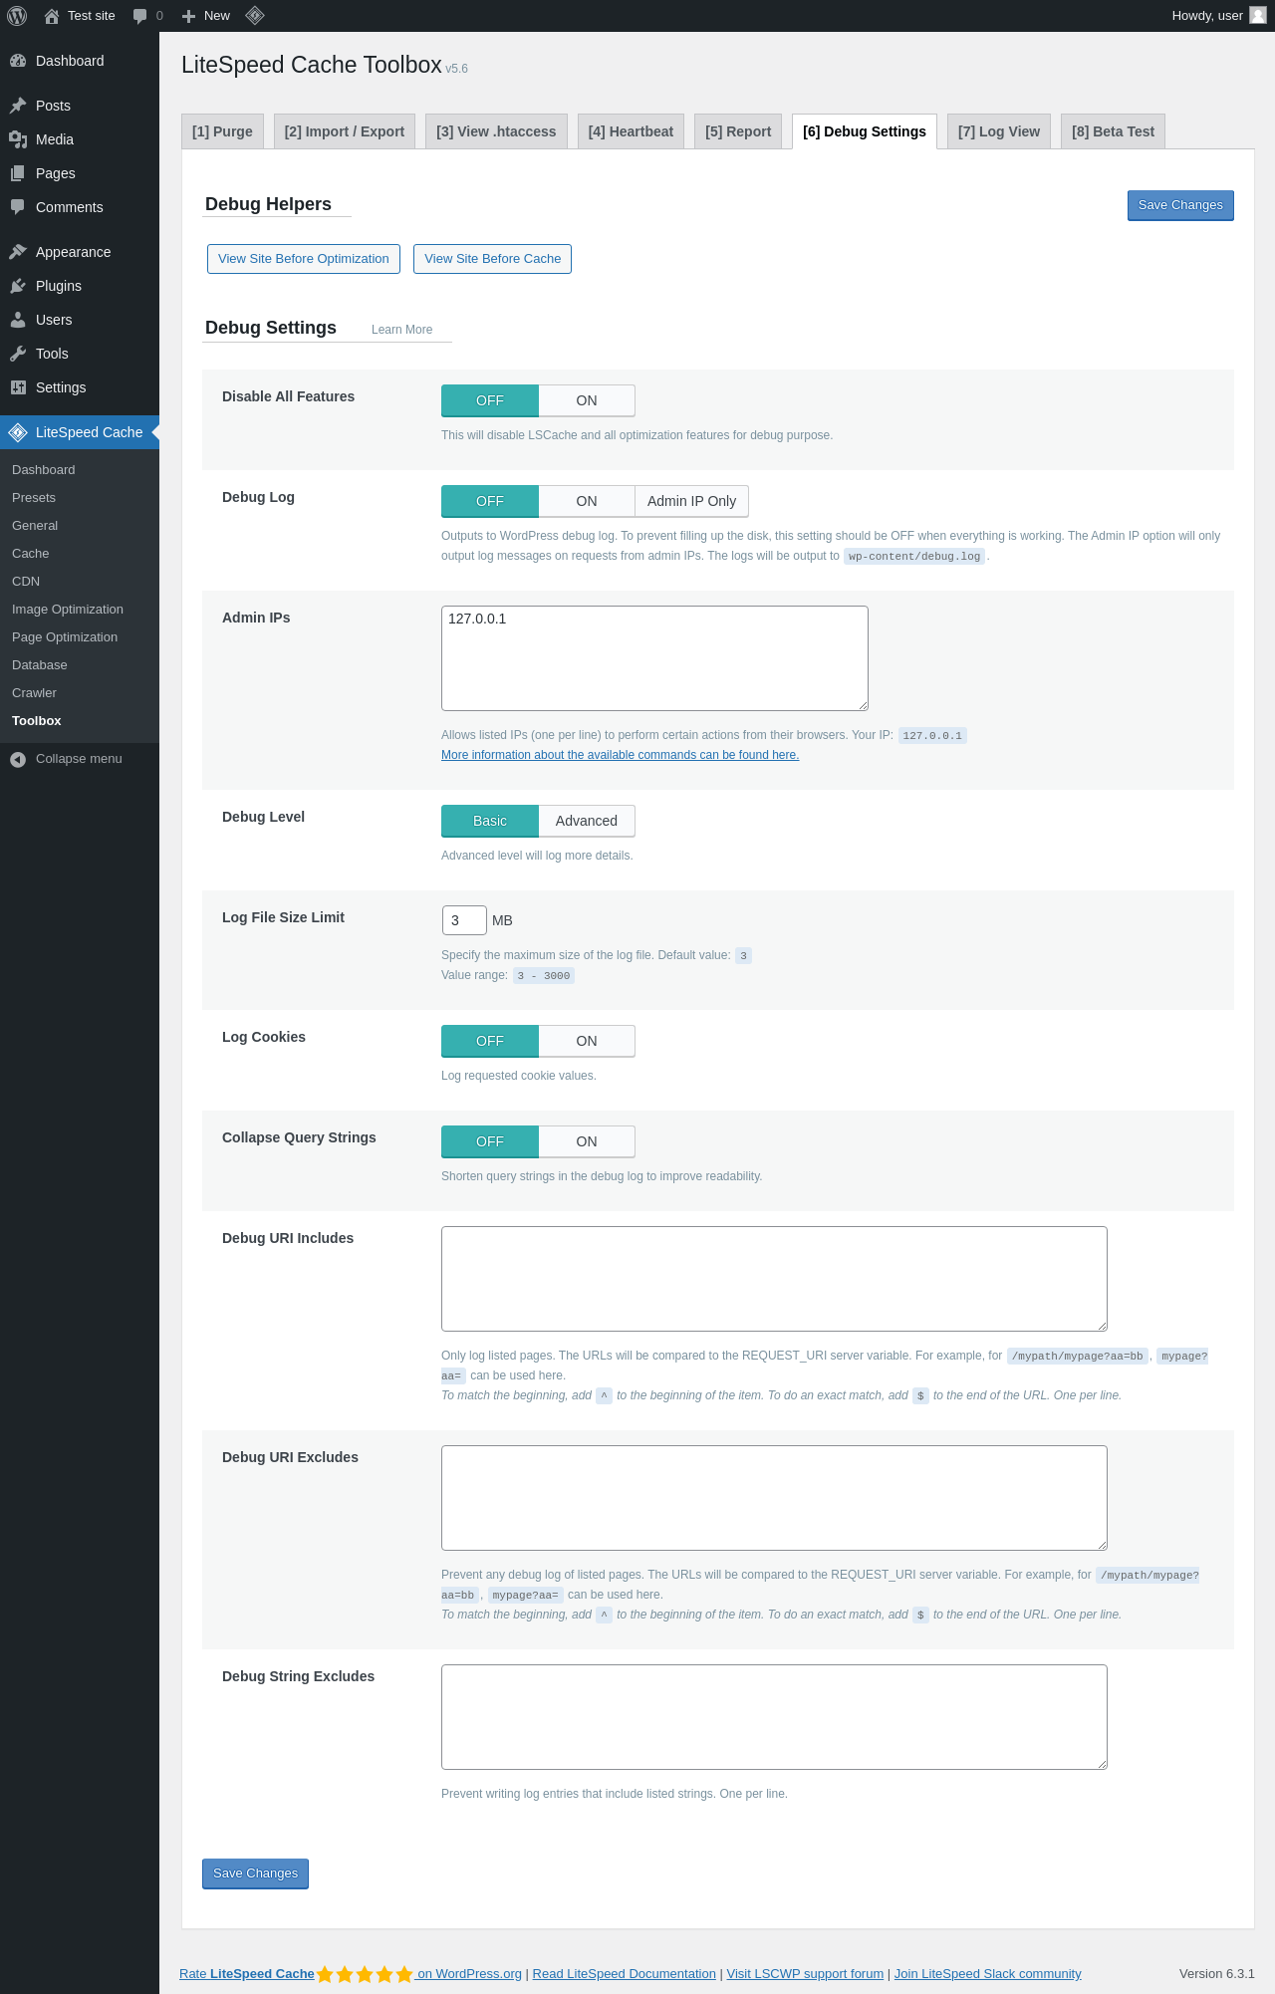
Task: Open the WordPress logo menu
Action: pos(17,16)
